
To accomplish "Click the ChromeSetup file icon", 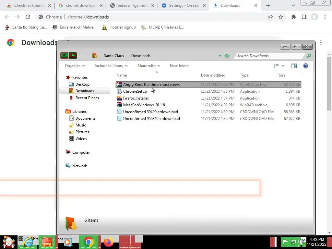I will click(119, 91).
